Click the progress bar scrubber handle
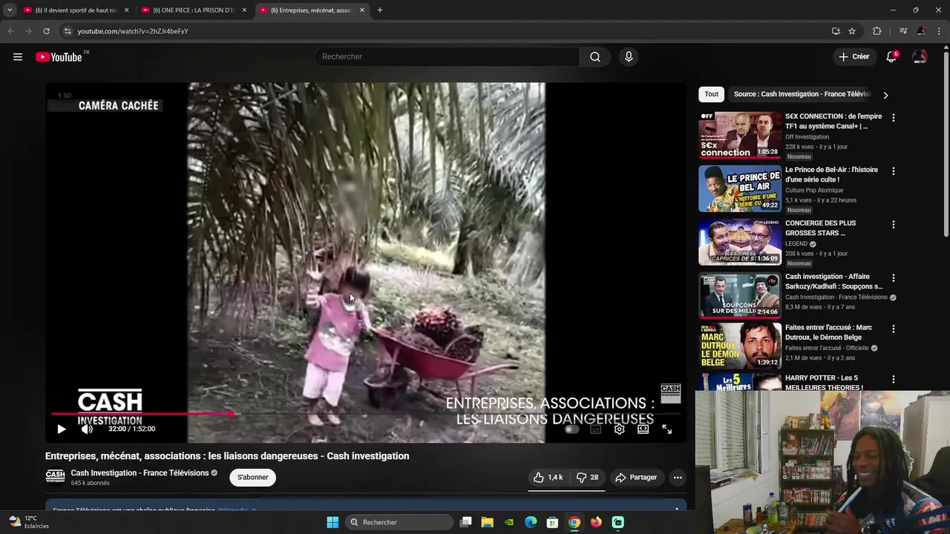 232,414
